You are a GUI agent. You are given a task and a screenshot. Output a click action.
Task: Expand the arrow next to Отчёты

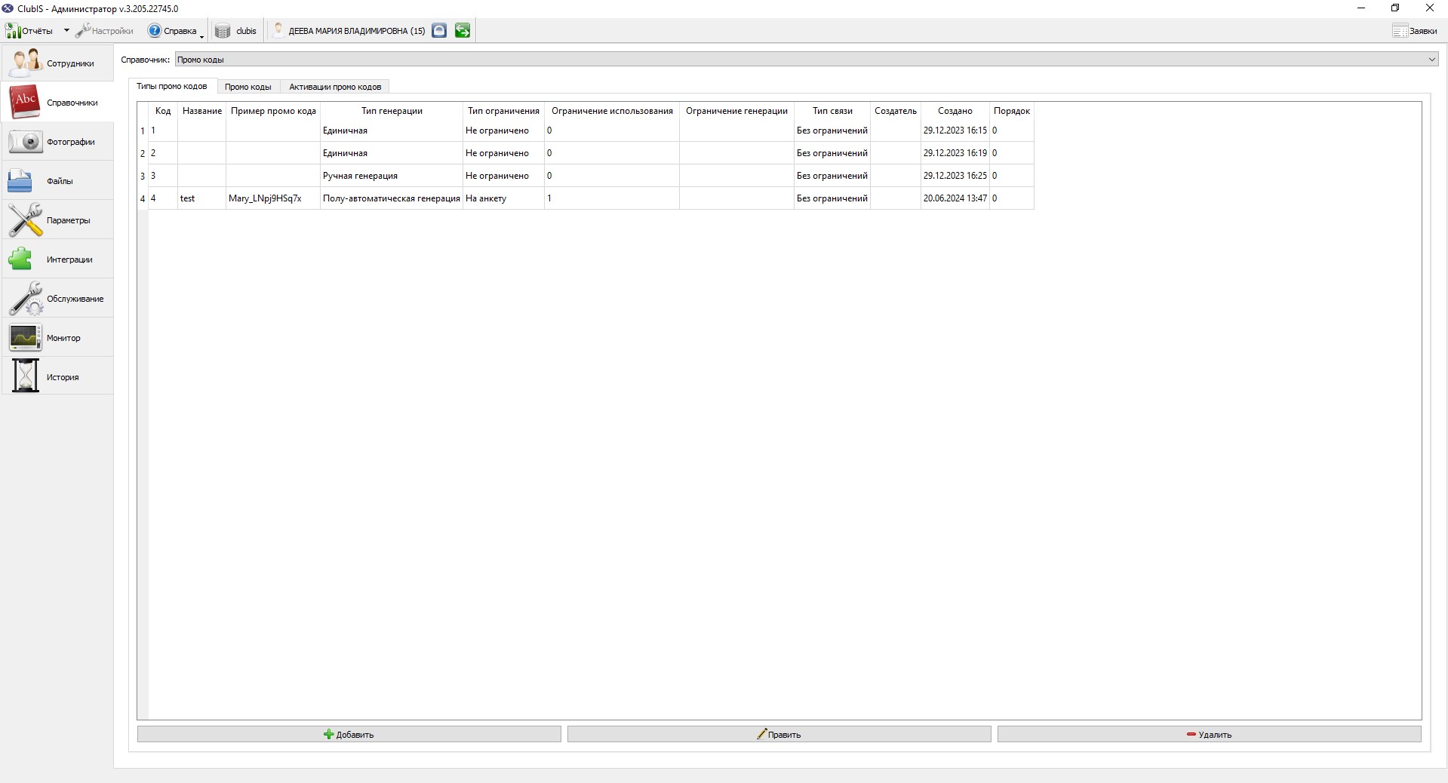(x=66, y=31)
